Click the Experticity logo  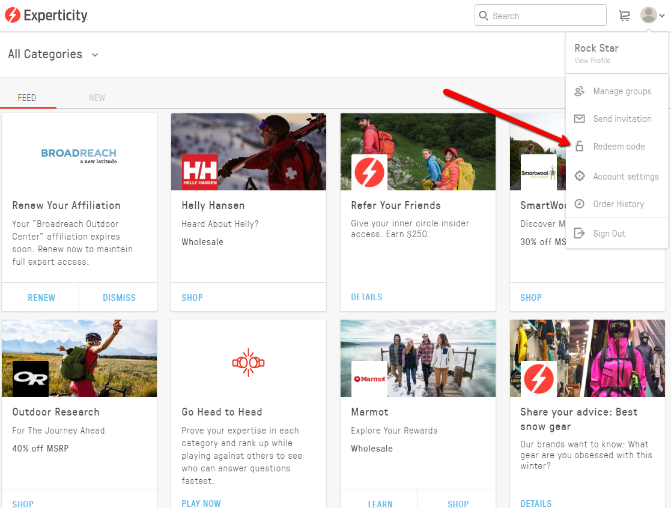(x=46, y=16)
